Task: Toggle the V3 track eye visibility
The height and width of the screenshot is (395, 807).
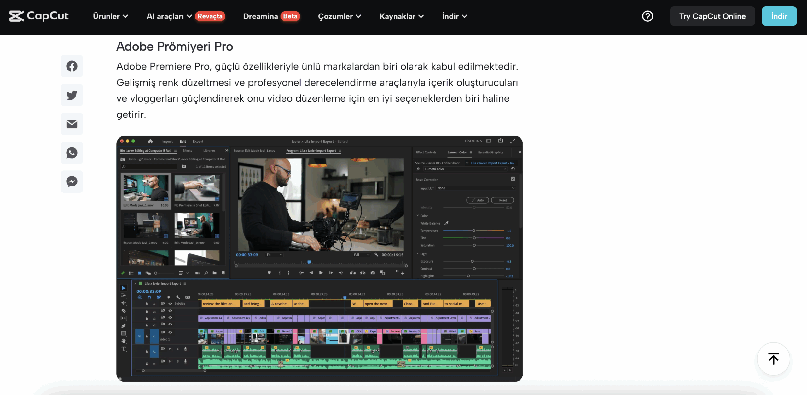Action: [170, 317]
